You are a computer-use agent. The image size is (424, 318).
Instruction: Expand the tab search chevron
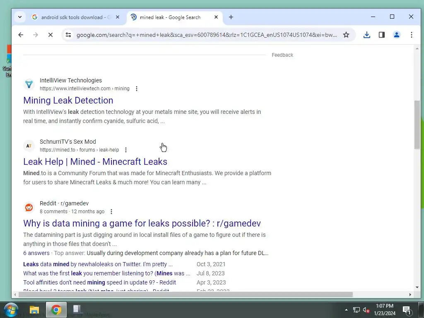(x=20, y=17)
